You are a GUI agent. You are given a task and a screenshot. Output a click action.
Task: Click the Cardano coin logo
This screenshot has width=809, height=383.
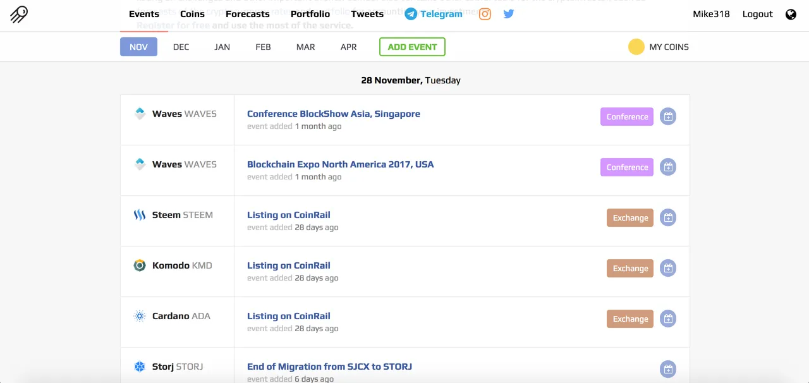click(x=140, y=316)
